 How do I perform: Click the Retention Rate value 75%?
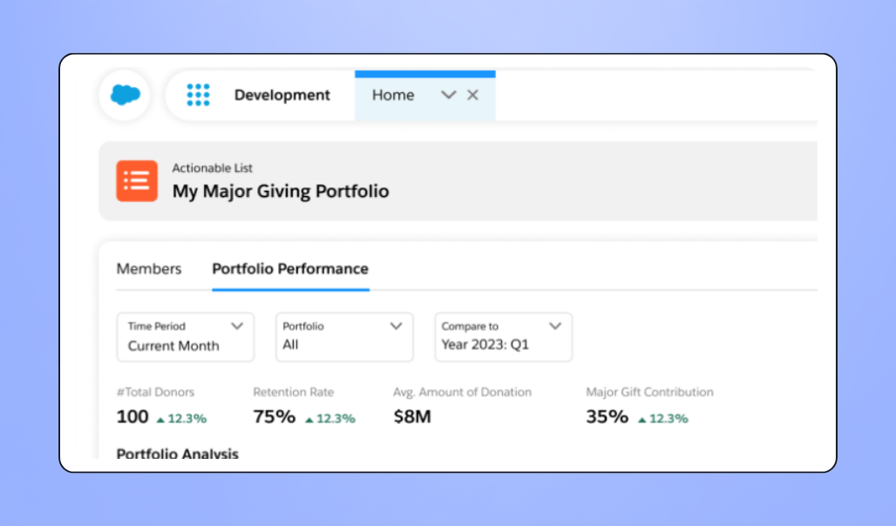(275, 416)
